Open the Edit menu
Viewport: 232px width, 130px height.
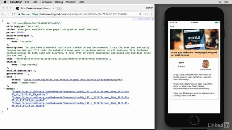tap(35, 2)
